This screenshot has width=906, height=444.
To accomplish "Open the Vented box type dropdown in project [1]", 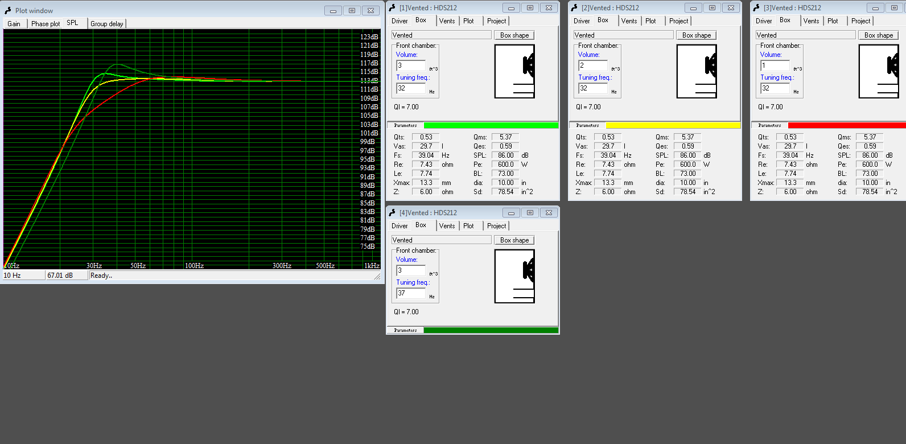I will coord(441,35).
